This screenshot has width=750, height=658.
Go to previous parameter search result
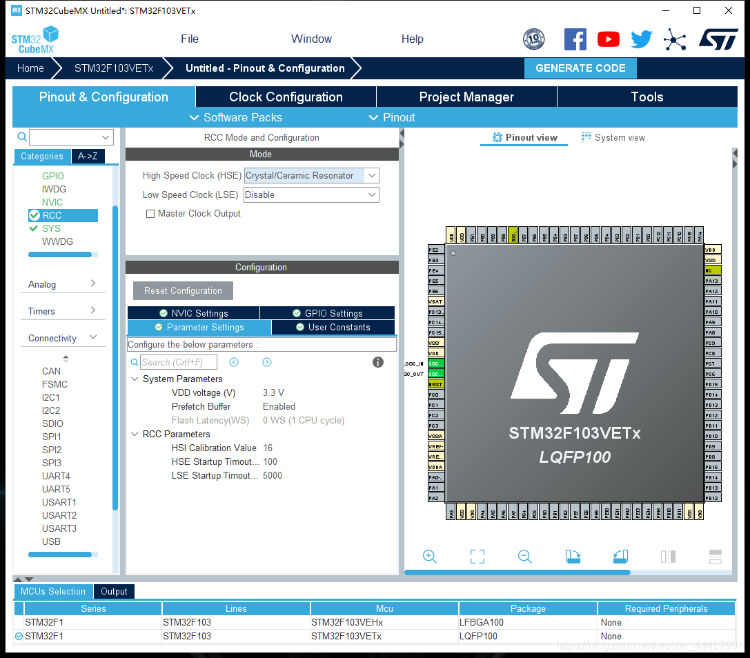[x=234, y=362]
